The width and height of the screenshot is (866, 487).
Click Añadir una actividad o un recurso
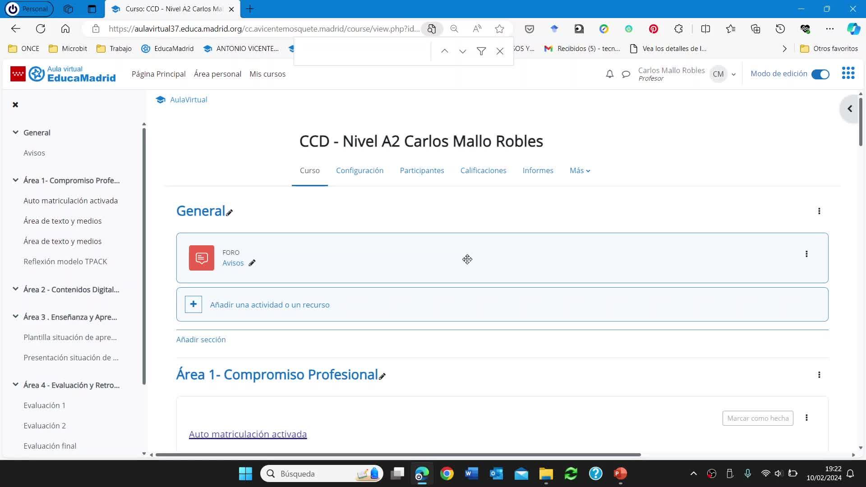click(x=269, y=305)
